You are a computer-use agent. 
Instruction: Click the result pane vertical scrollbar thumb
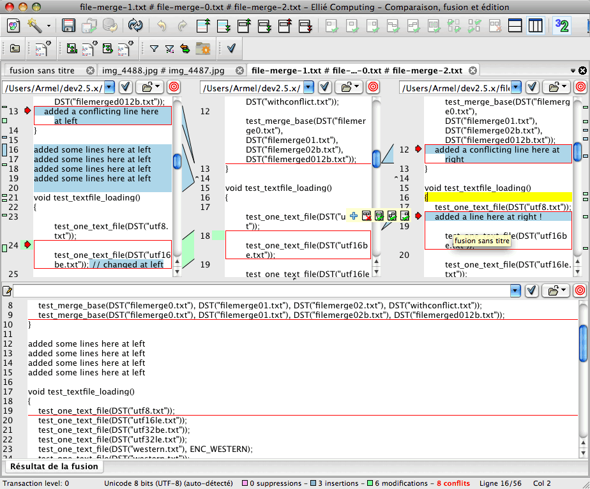coord(583,343)
